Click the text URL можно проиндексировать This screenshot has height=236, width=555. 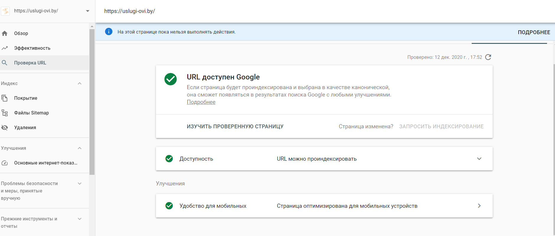(317, 159)
